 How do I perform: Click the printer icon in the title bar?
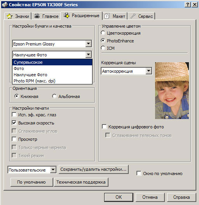[5, 5]
